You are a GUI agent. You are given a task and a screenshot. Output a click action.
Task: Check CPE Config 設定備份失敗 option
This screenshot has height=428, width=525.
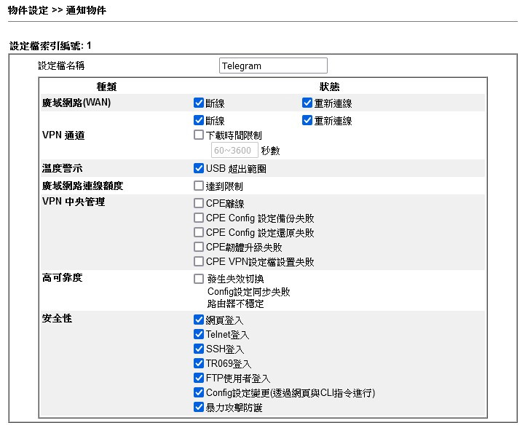pyautogui.click(x=199, y=218)
